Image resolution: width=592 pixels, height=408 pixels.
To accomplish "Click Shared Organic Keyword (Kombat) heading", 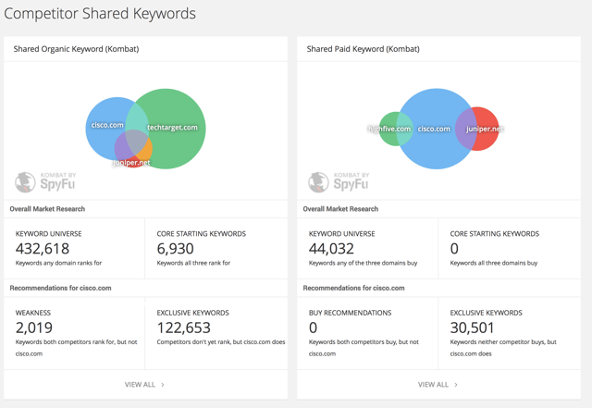I will pos(76,49).
